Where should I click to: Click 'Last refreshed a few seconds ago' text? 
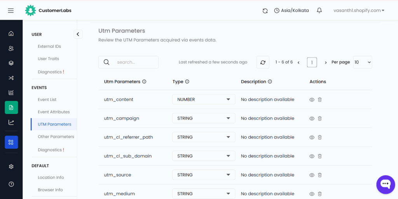tap(213, 62)
